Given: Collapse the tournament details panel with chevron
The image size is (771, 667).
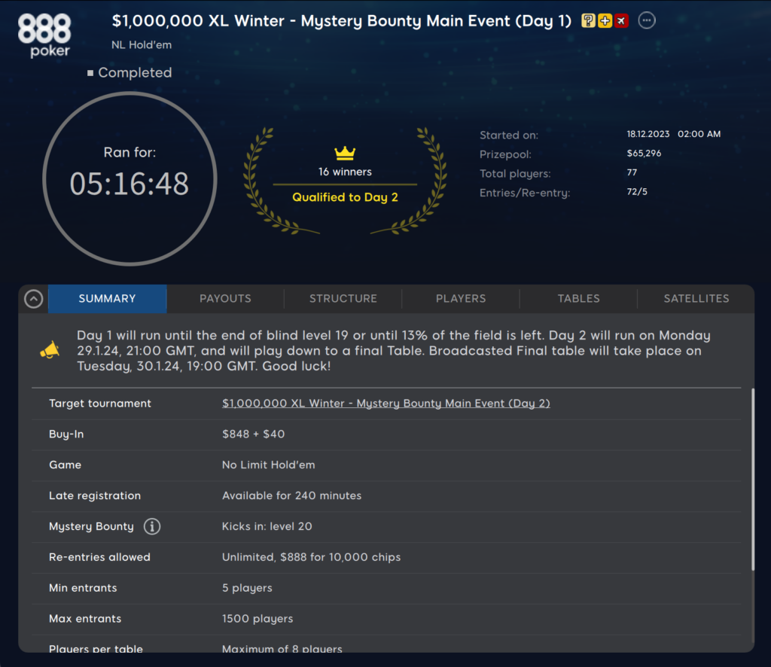Looking at the screenshot, I should pyautogui.click(x=33, y=299).
